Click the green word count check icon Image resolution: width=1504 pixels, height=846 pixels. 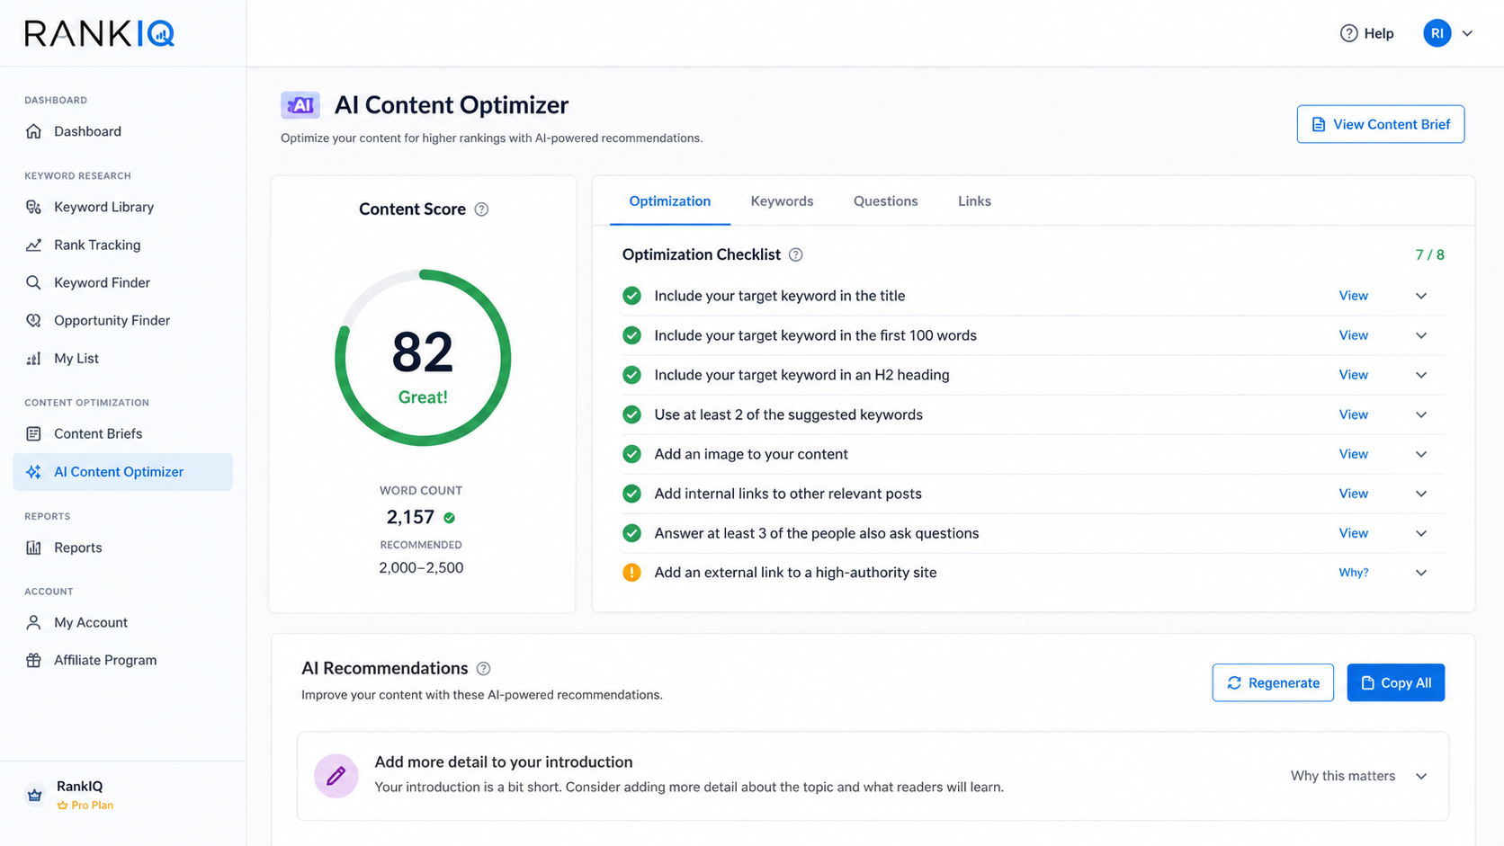click(449, 518)
